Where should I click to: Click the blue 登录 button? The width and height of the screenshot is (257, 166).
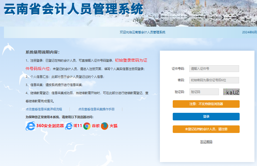click(x=206, y=116)
